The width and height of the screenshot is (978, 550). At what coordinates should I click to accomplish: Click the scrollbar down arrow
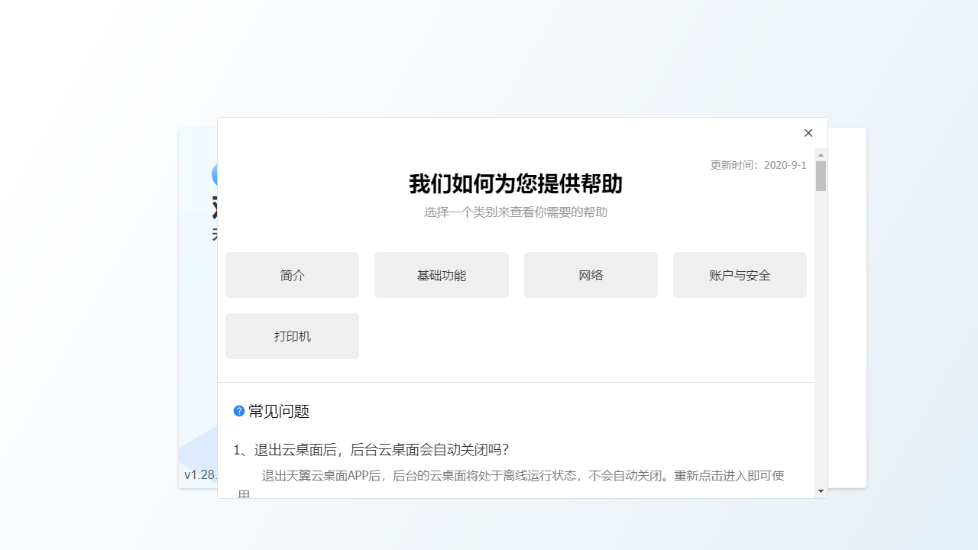pyautogui.click(x=821, y=492)
